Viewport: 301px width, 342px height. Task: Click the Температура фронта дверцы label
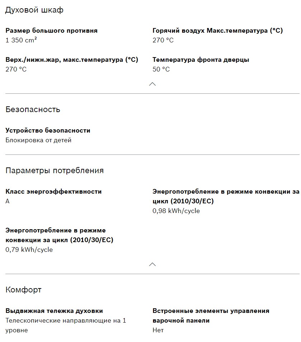point(200,60)
